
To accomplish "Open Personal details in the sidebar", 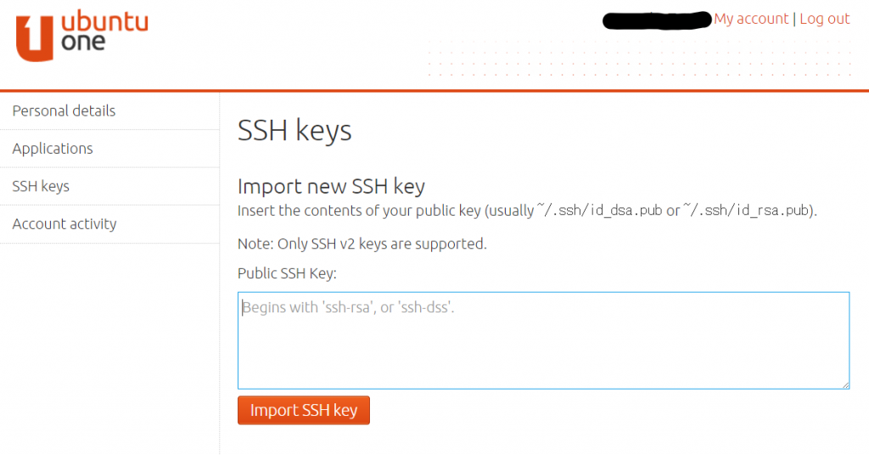I will (64, 111).
